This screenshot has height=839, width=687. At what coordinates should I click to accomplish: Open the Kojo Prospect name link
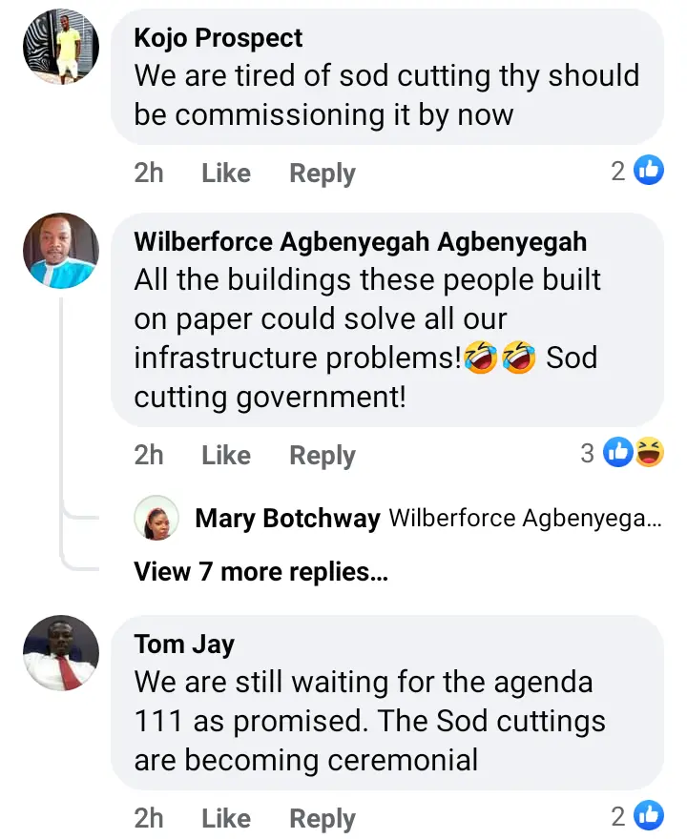tap(218, 38)
